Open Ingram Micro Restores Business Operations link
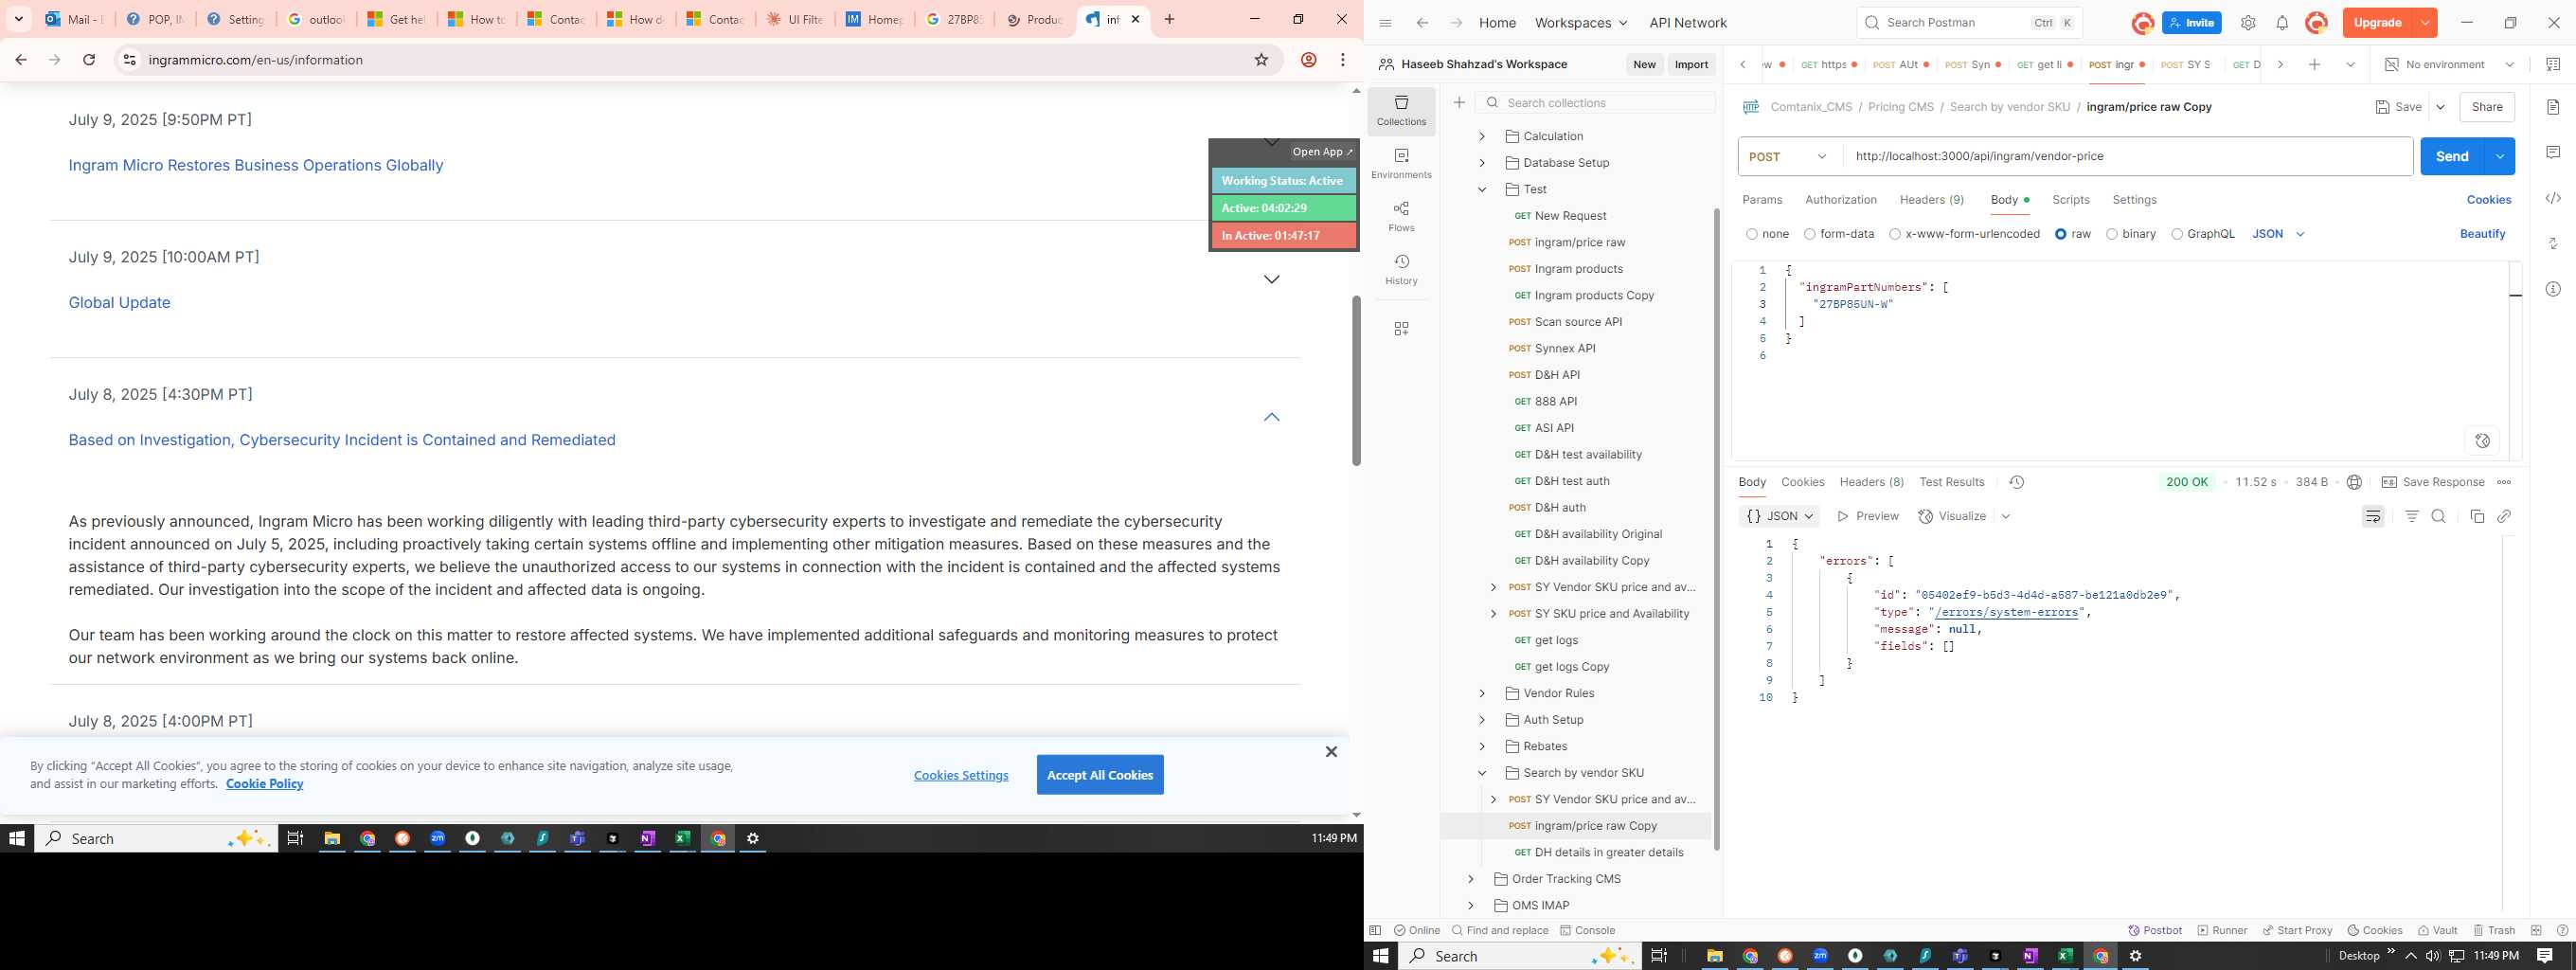This screenshot has width=2576, height=970. (x=256, y=165)
